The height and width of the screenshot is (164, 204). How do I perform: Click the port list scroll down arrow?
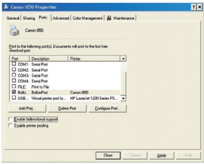(123, 98)
